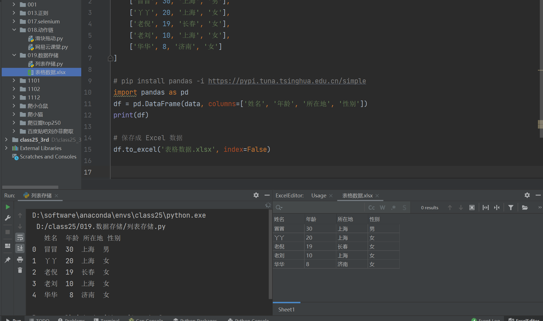Click the filter funnel icon in ExcelEditor
543x321 pixels.
[x=511, y=208]
